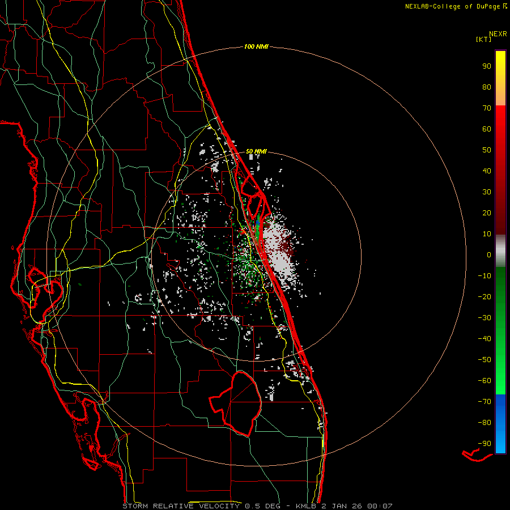Click the positive 50 scale value
510x510 pixels.
coord(487,150)
